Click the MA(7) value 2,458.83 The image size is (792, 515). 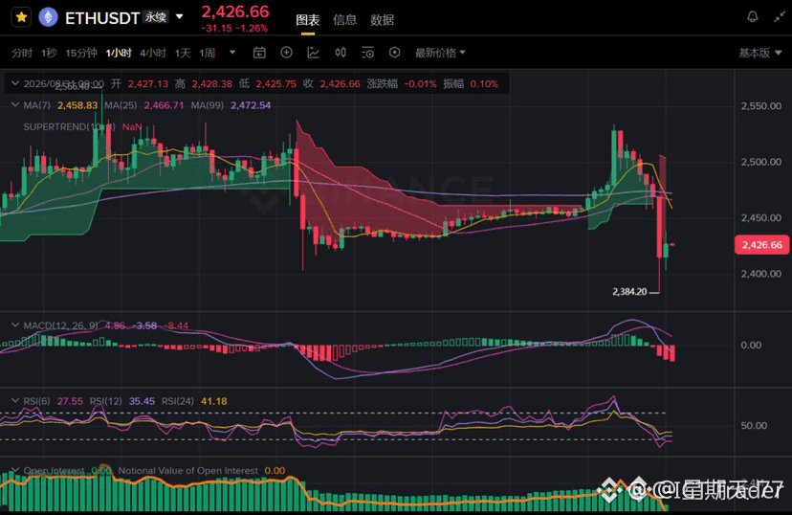tap(77, 105)
